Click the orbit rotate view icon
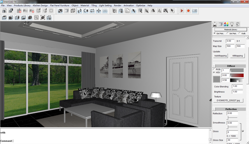This screenshot has width=249, height=144. (79, 11)
